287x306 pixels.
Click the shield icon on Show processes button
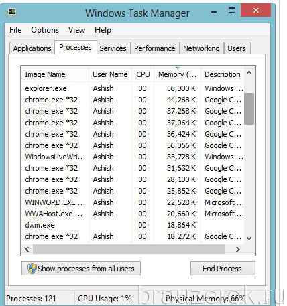[32, 269]
